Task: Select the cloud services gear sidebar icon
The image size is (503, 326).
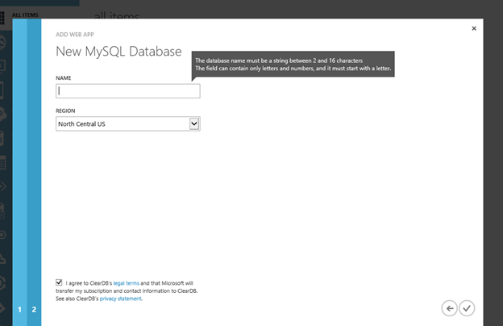Action: click(x=3, y=114)
